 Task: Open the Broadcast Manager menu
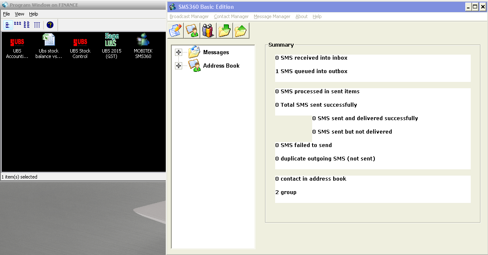pyautogui.click(x=189, y=16)
